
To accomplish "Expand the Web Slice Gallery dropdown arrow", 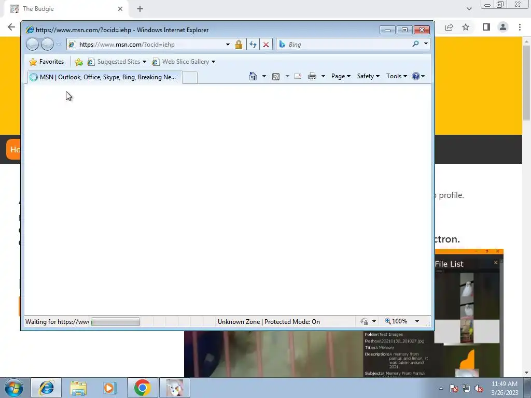I will [213, 62].
